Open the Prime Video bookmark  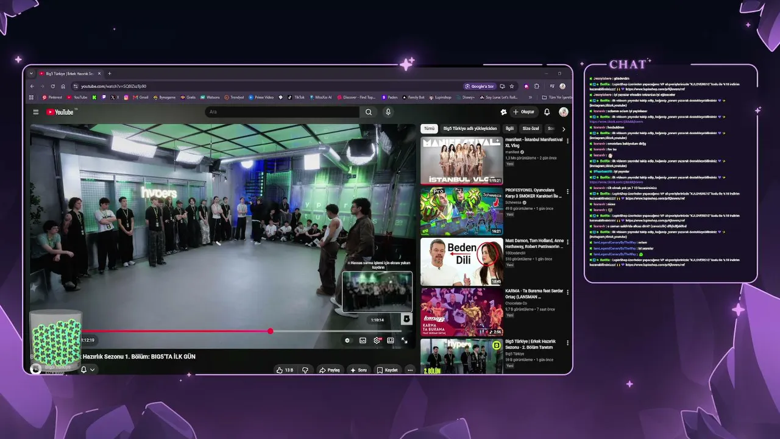(261, 97)
